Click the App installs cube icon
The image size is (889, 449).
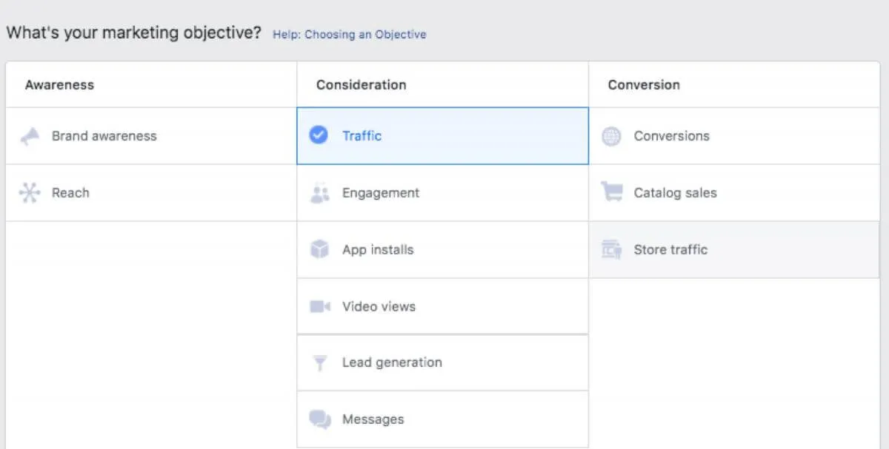[x=319, y=249]
